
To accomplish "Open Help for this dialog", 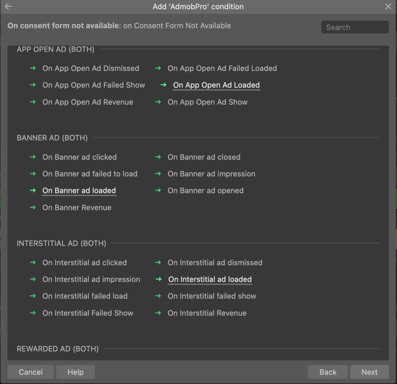I will tap(75, 372).
